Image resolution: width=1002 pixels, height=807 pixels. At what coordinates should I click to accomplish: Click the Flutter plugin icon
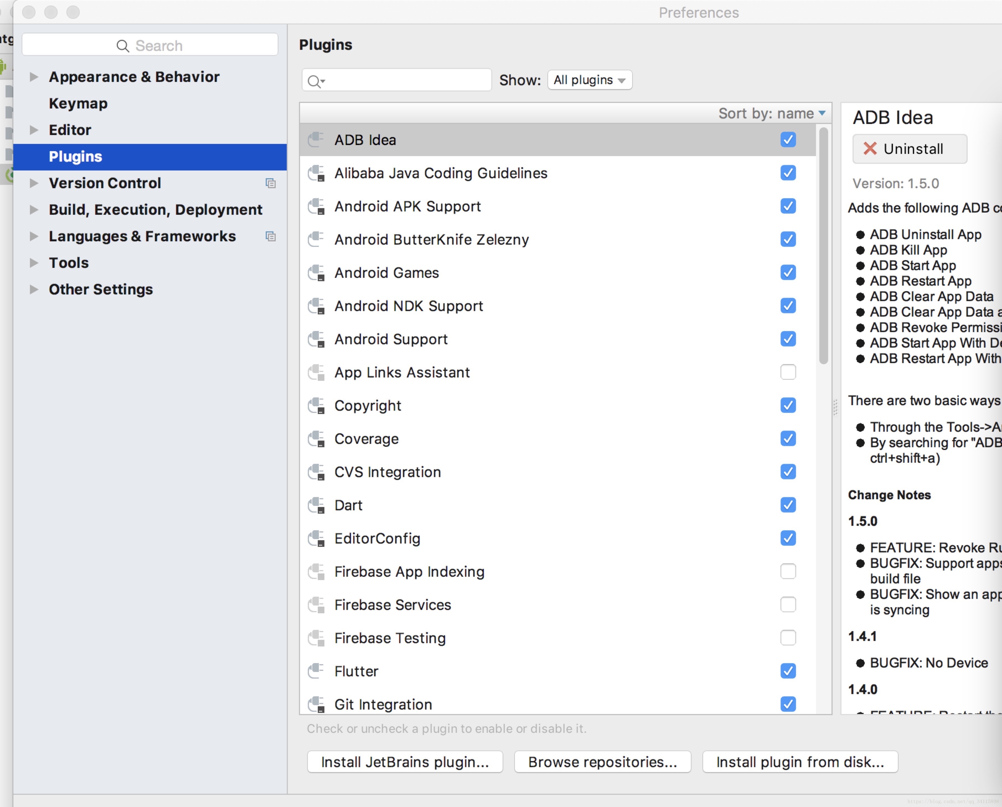pyautogui.click(x=316, y=671)
